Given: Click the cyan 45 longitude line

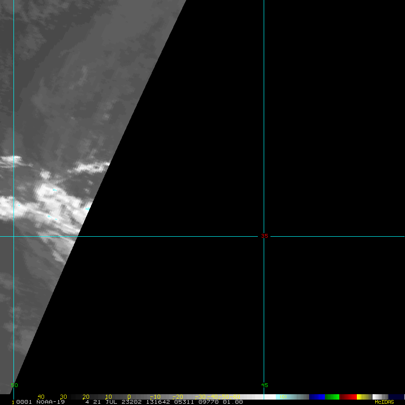Looking at the screenshot, I should [x=264, y=135].
